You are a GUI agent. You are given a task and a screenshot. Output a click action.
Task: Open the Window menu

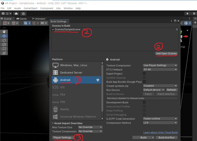(x=68, y=8)
